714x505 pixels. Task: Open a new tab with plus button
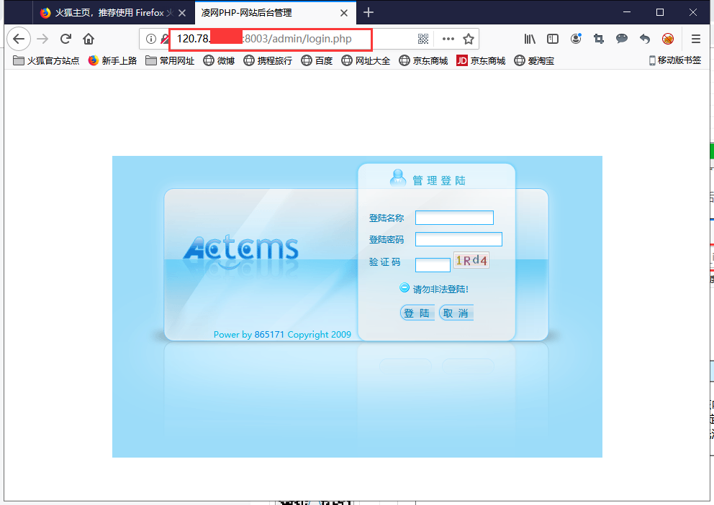pyautogui.click(x=369, y=13)
